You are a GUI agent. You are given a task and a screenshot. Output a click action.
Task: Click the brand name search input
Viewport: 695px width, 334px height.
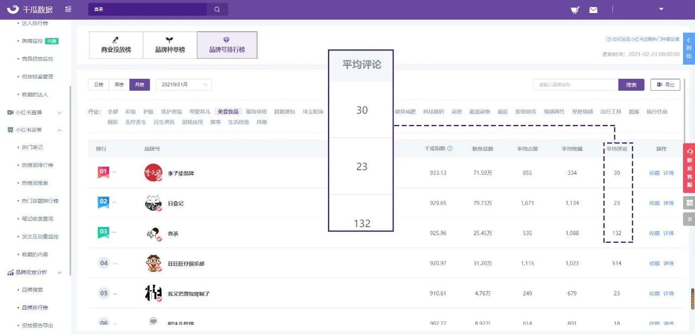click(576, 85)
